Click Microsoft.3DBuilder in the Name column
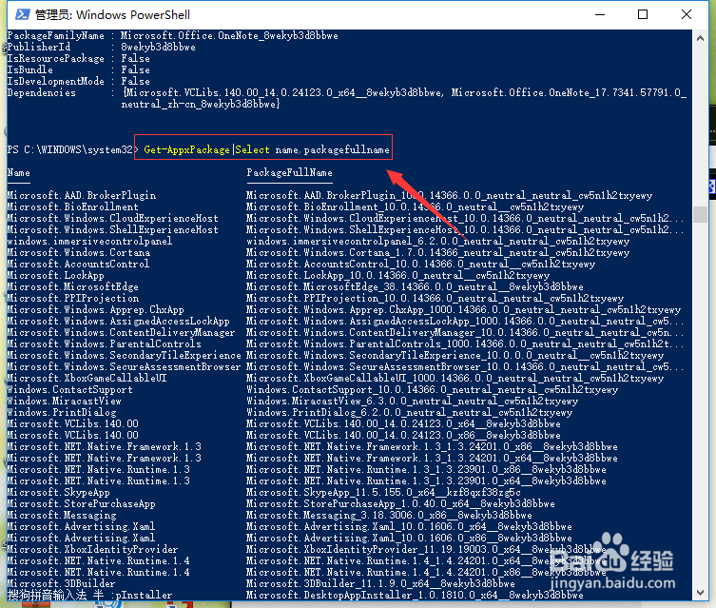The height and width of the screenshot is (608, 716). pyautogui.click(x=61, y=584)
